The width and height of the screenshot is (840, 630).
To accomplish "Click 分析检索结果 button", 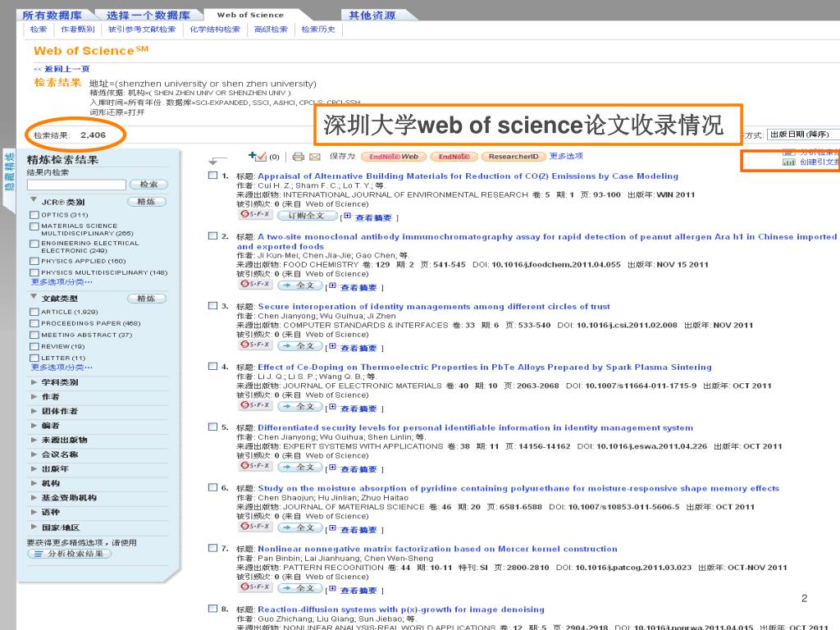I will pyautogui.click(x=69, y=554).
